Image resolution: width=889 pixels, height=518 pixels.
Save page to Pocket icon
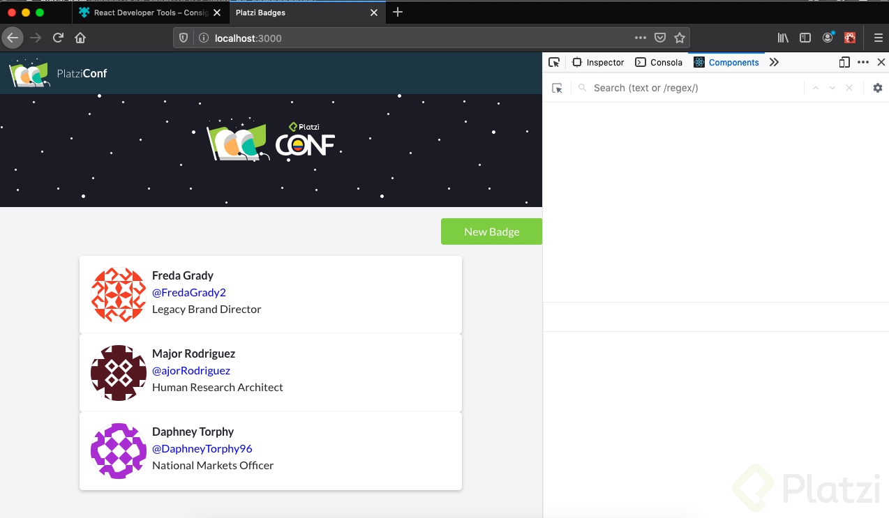click(x=660, y=38)
